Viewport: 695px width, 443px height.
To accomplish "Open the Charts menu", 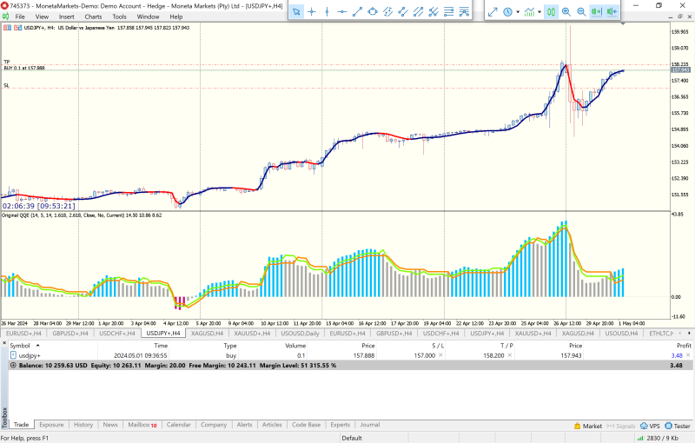I will [x=93, y=17].
